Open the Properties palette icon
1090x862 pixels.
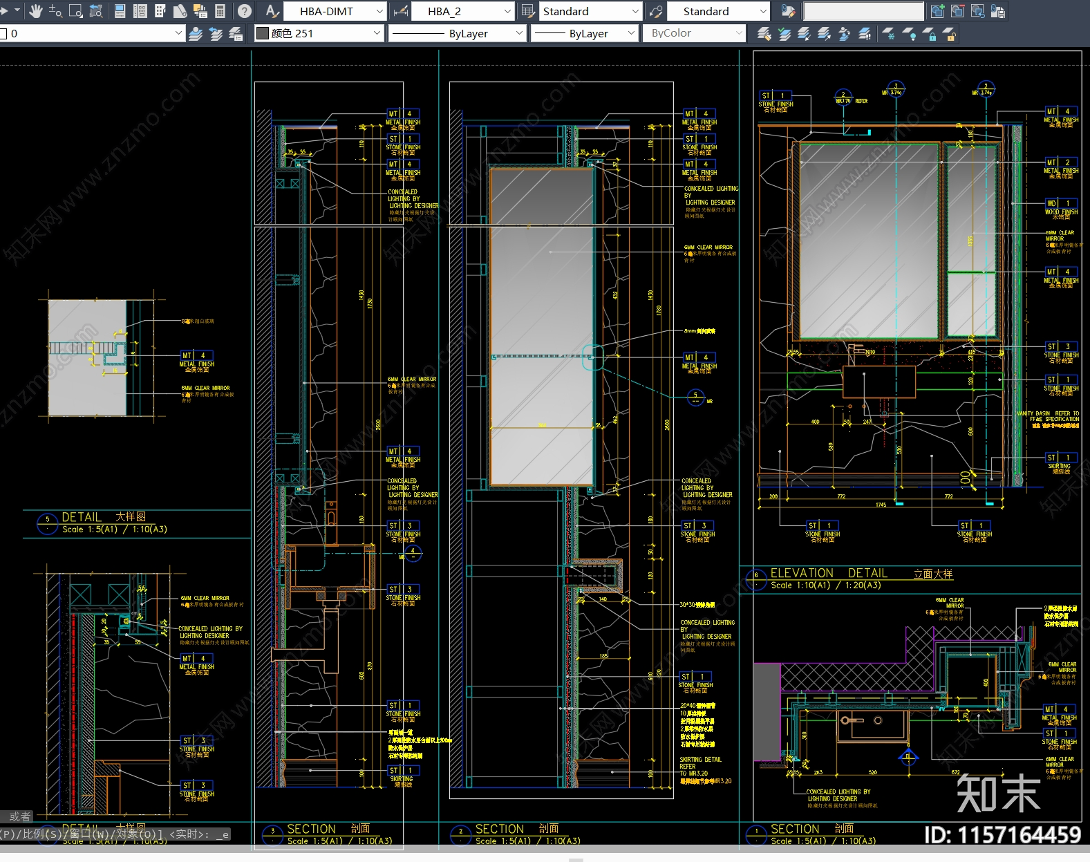click(x=120, y=11)
